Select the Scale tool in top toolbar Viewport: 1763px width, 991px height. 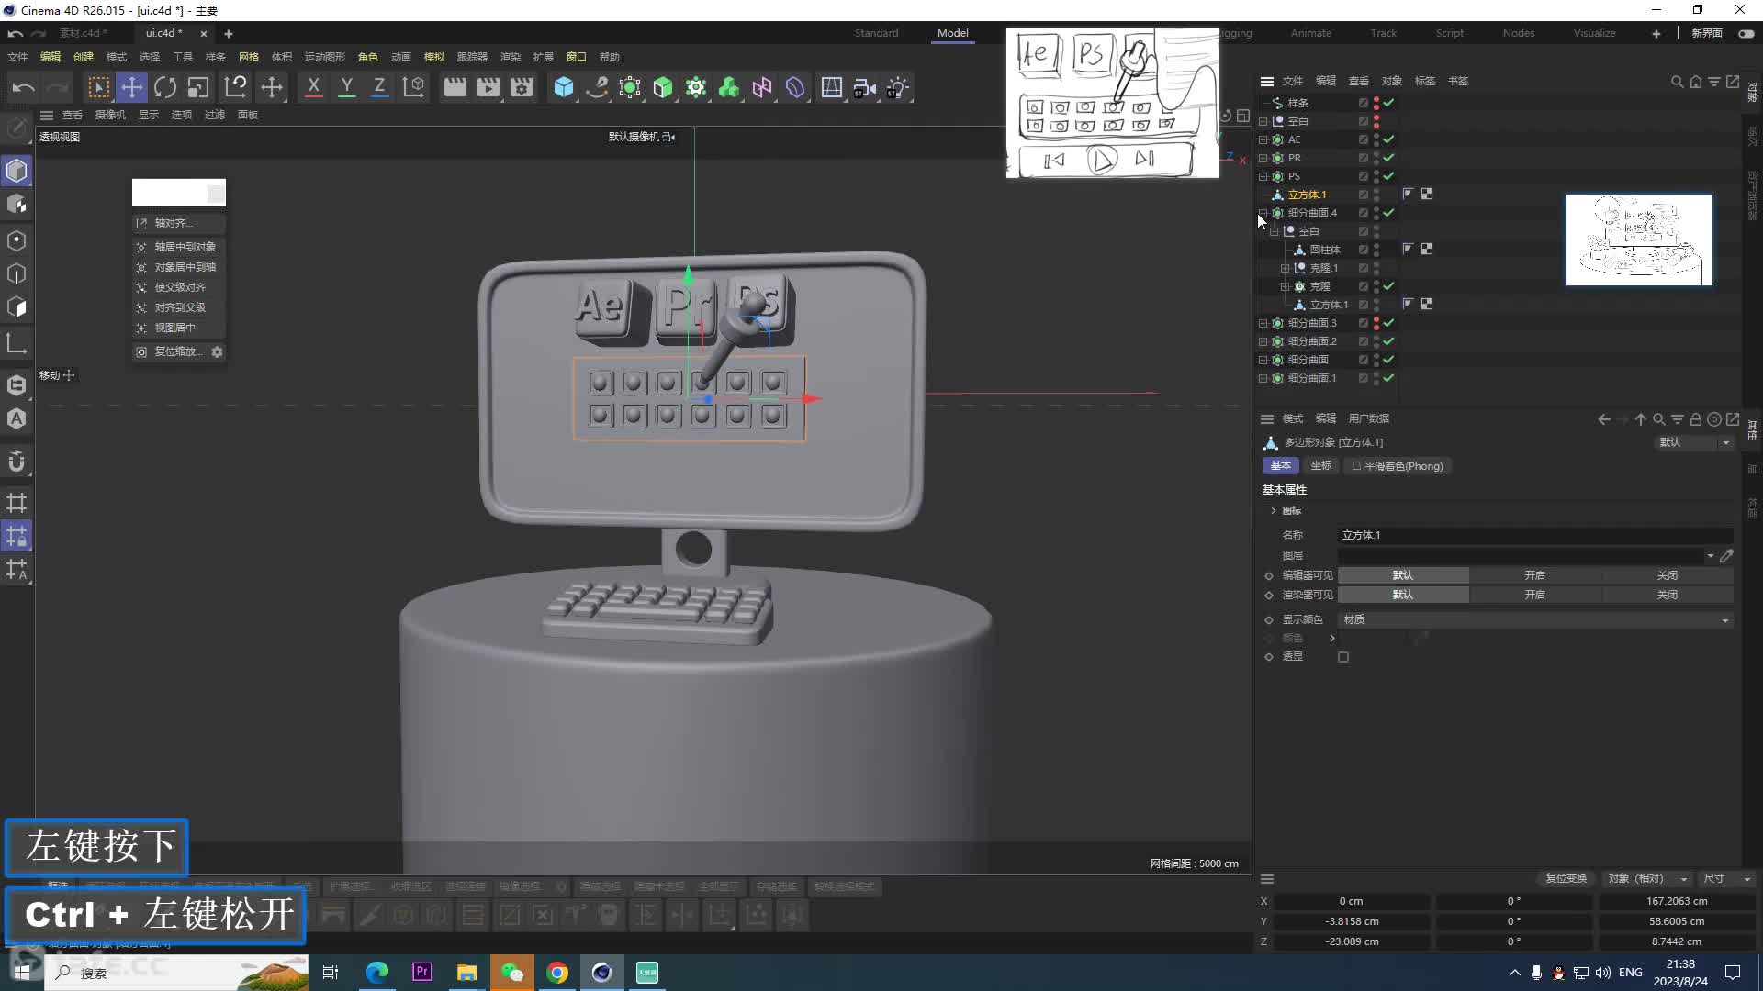click(x=198, y=88)
